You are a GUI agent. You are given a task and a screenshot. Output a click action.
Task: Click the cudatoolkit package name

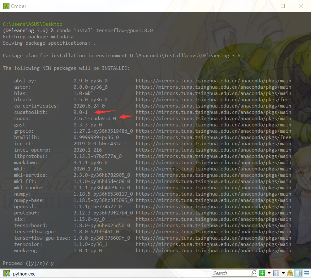click(x=31, y=112)
